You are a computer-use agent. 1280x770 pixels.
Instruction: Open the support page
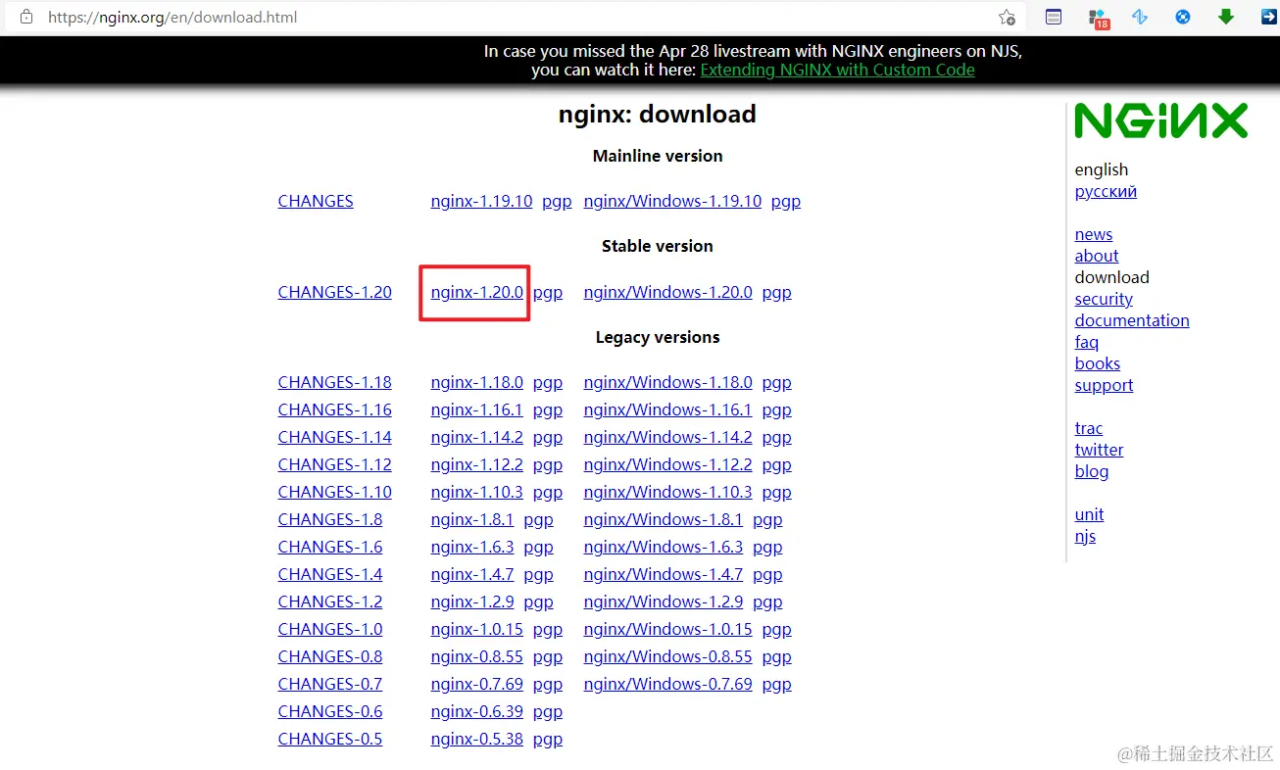1104,385
